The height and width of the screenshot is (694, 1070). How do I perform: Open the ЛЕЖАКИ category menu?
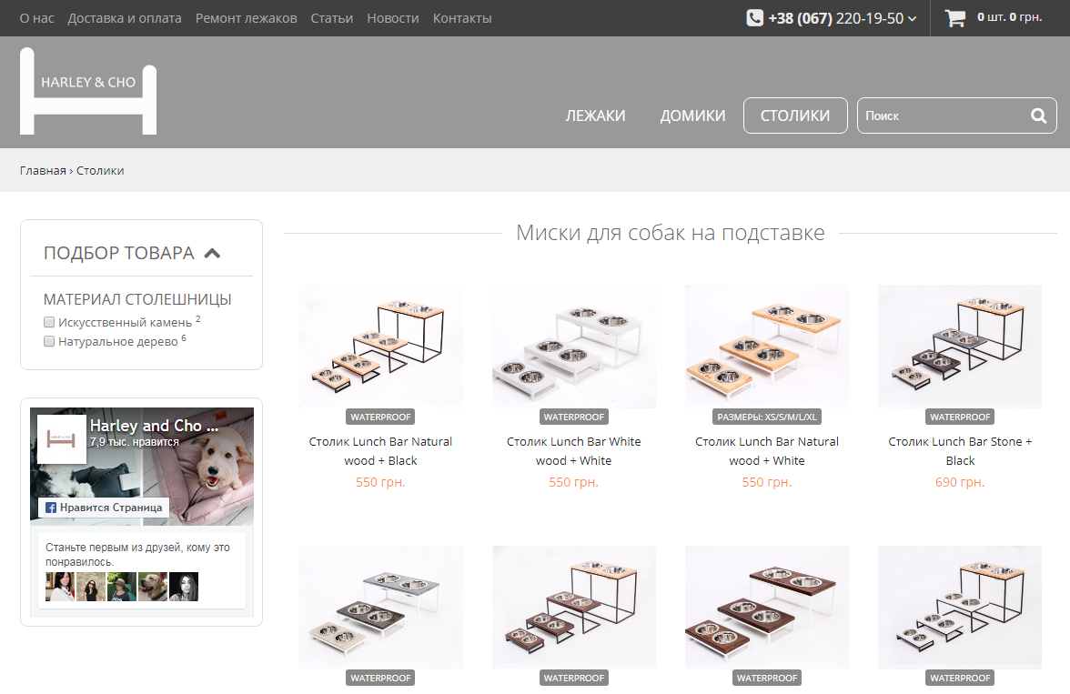pos(595,116)
